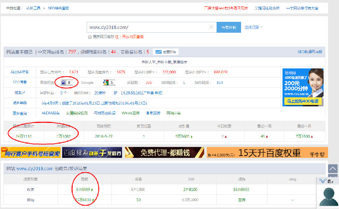Click the 马上抢购400电话 ad button

click(303, 101)
